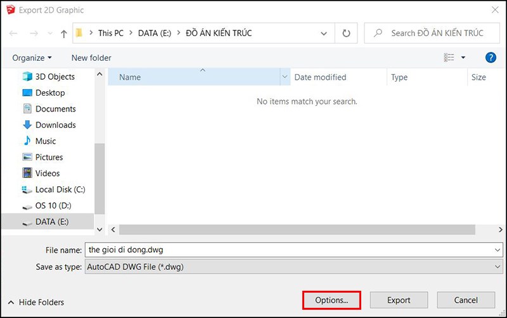Screen dimensions: 507x318
Task: Select ĐỒ ÁN KIẾN TRÚC breadcrumb segment
Action: pyautogui.click(x=219, y=33)
